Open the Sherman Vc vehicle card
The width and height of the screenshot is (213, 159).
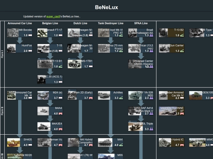point(50,143)
